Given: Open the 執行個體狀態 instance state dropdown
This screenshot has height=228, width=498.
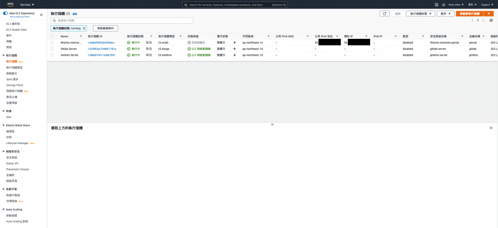Looking at the screenshot, I should pos(421,14).
